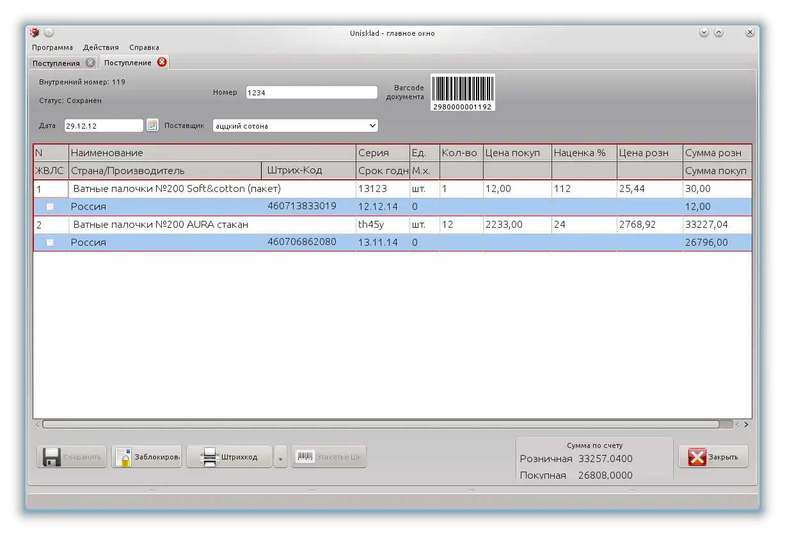Image resolution: width=785 pixels, height=535 pixels.
Task: Minimize the Unisklad window
Action: 704,33
